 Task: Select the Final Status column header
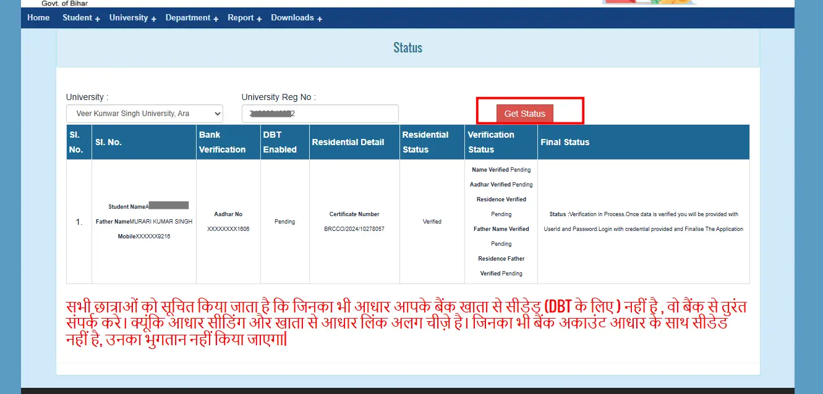click(x=565, y=142)
